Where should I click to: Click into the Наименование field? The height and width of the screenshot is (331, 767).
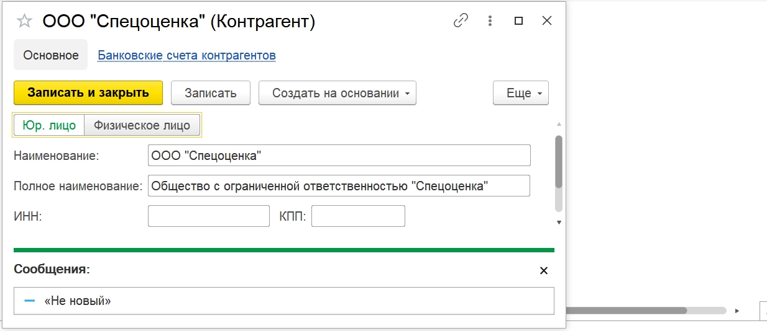click(339, 156)
